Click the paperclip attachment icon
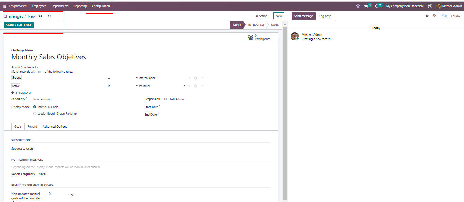The image size is (464, 202). [435, 16]
